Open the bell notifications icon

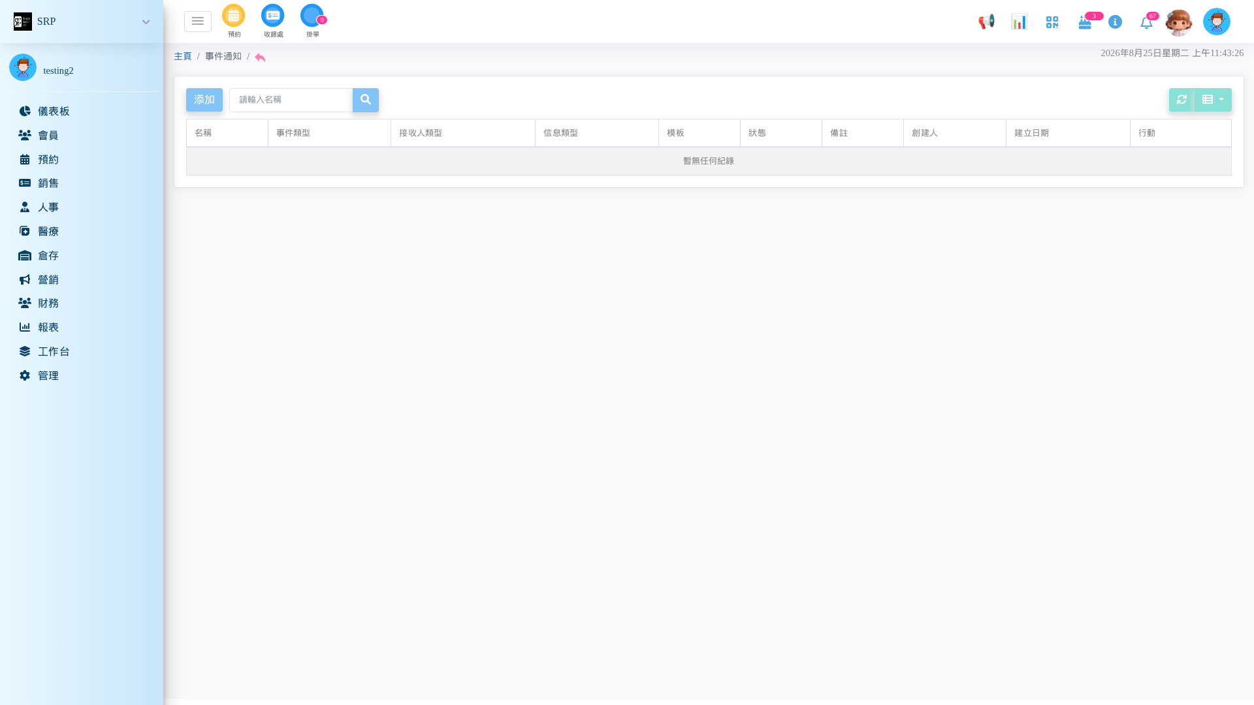[1146, 23]
